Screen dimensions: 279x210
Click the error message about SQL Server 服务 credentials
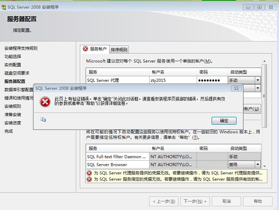pyautogui.click(x=178, y=179)
